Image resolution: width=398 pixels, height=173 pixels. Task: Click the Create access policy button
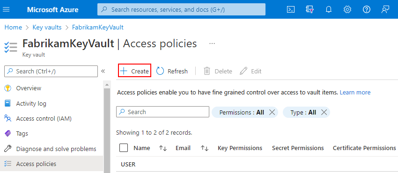(134, 71)
